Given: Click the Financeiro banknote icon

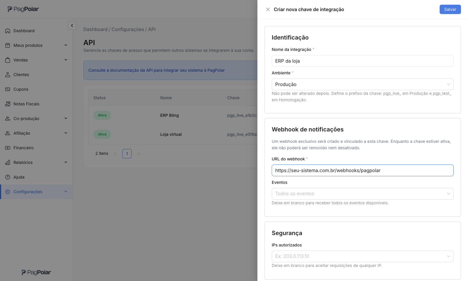Looking at the screenshot, I should pos(8,148).
